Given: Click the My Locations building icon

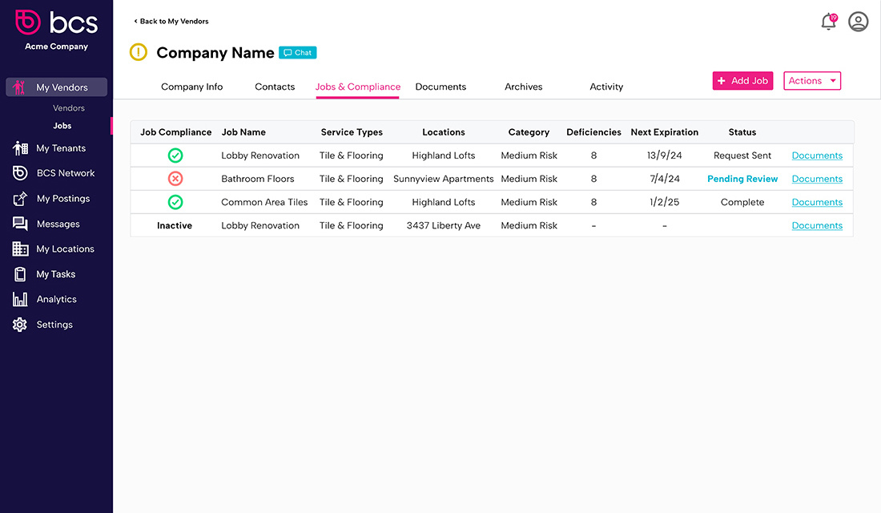Looking at the screenshot, I should coord(20,249).
